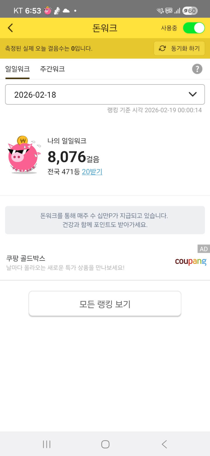Switch to the 주간워크 tab
This screenshot has height=456, width=210.
[52, 69]
